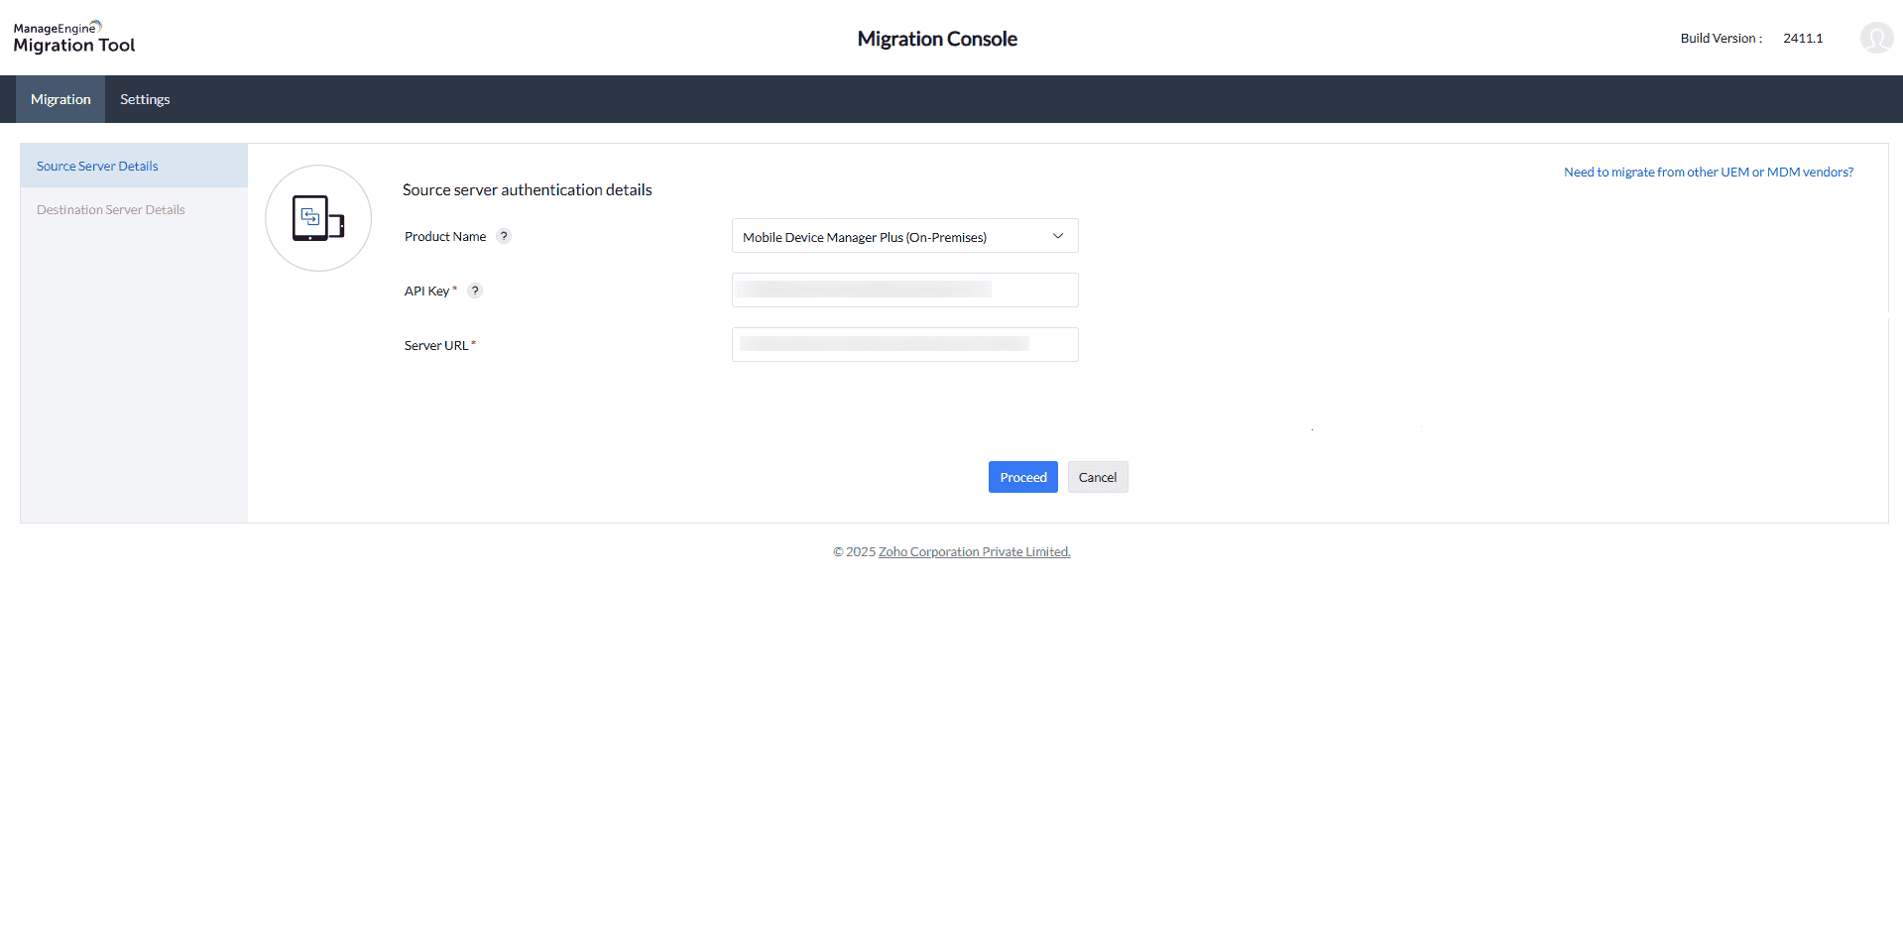Click the ManageEngine Migration Tool logo

click(74, 38)
